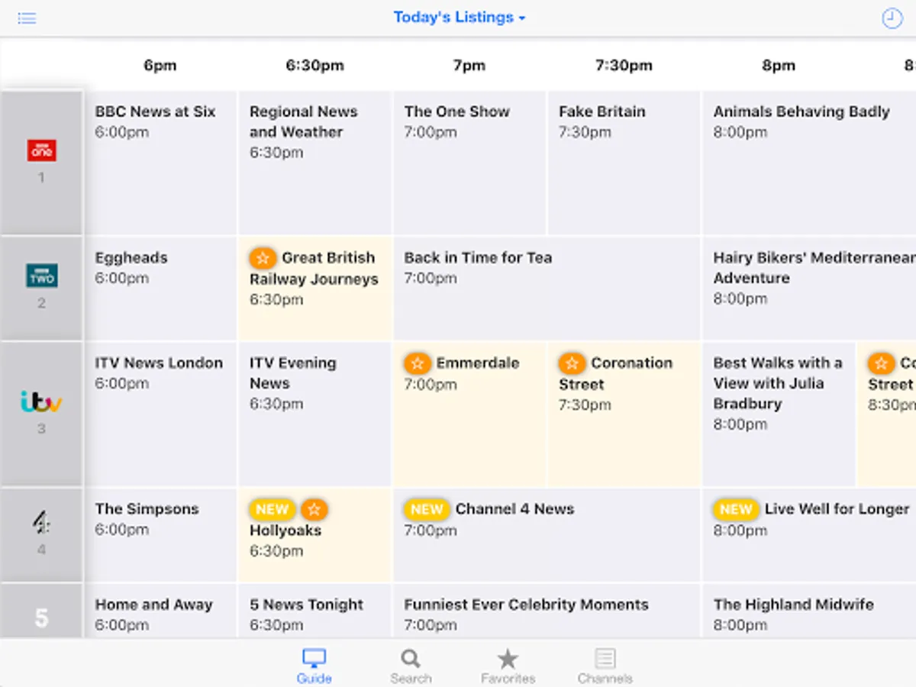Go to the Channels tab

coord(605,666)
